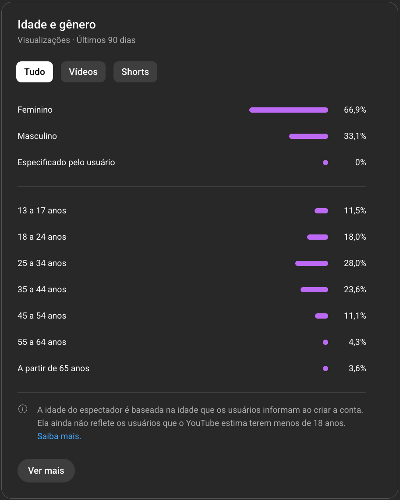Click the 18 a 24 anos bar
This screenshot has height=500, width=400.
[317, 237]
